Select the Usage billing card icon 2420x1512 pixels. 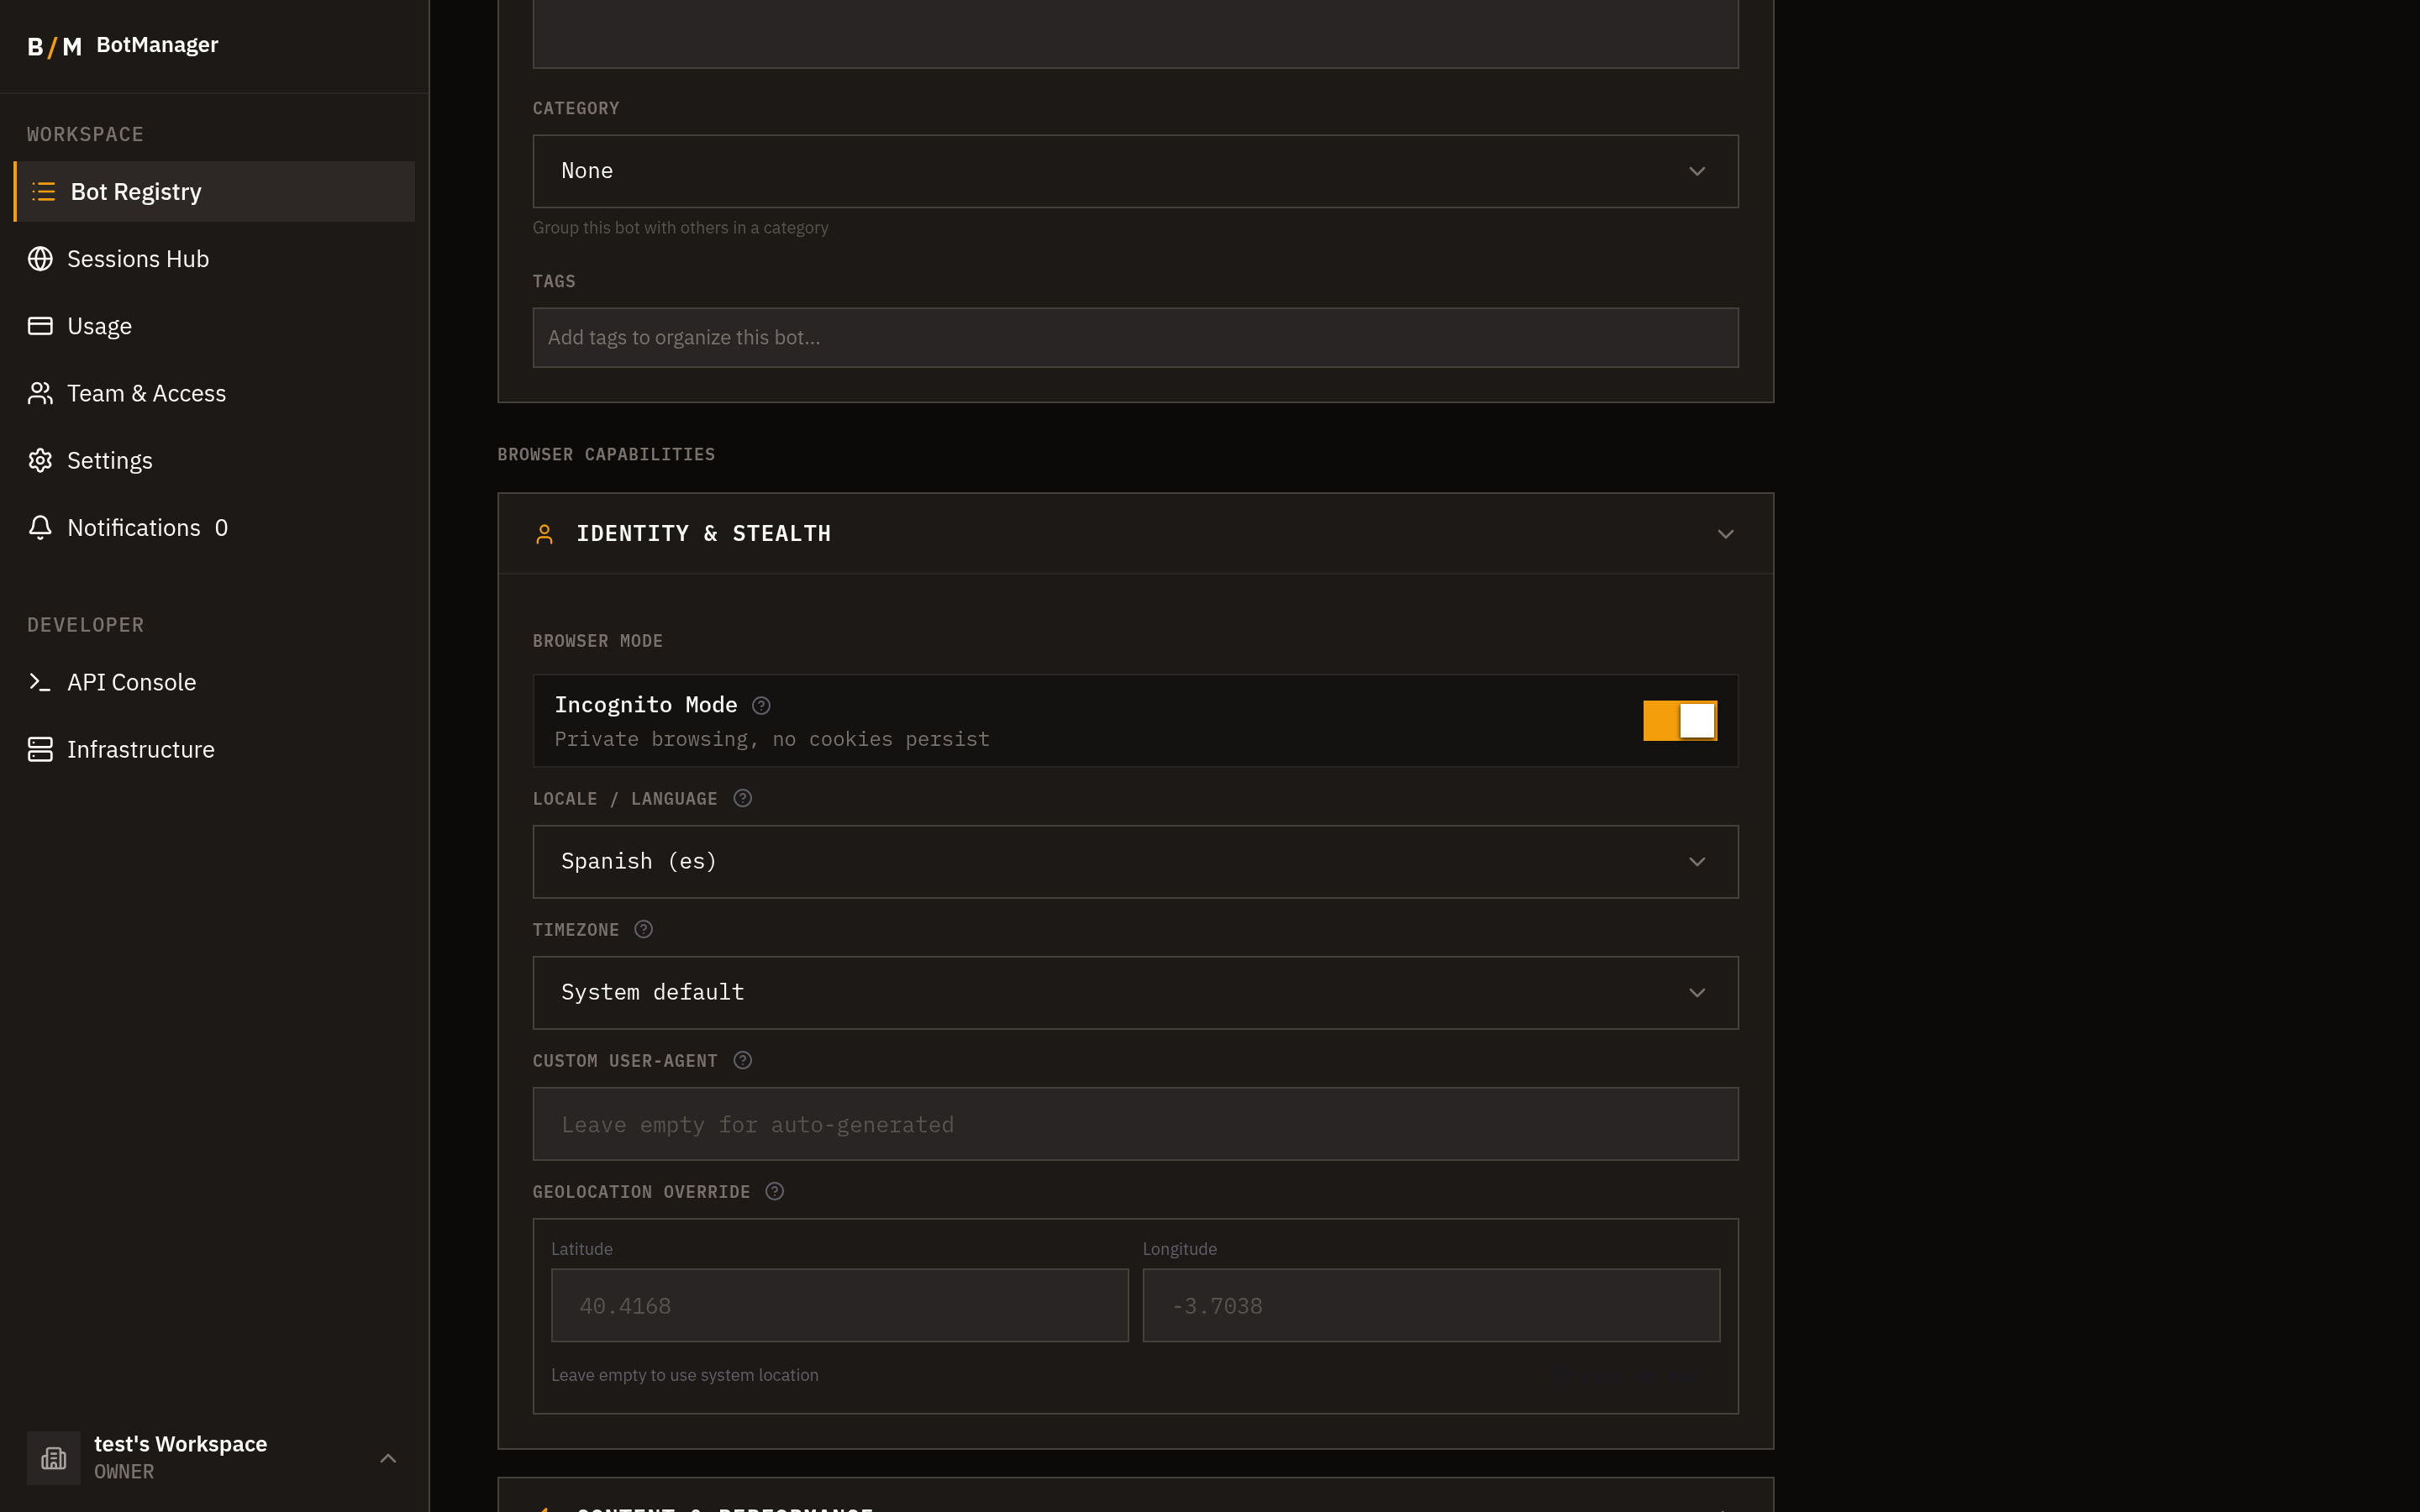click(x=40, y=325)
